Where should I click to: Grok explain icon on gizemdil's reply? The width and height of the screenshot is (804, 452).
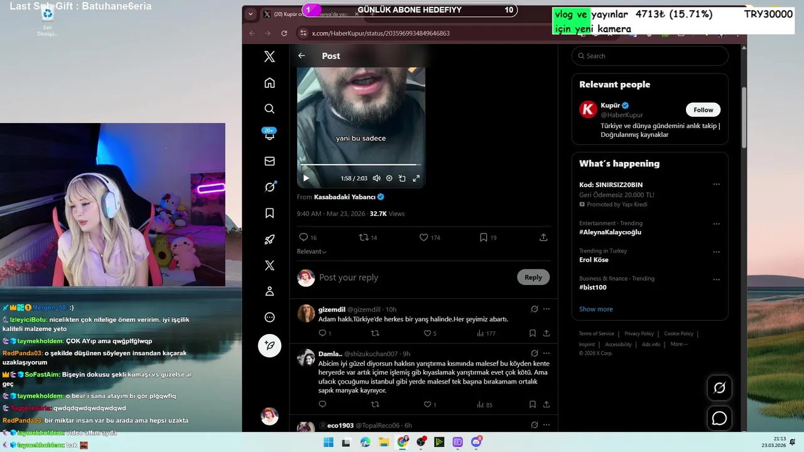click(x=535, y=309)
